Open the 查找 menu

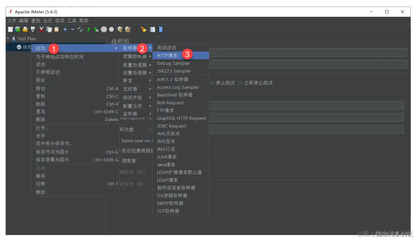coord(36,21)
